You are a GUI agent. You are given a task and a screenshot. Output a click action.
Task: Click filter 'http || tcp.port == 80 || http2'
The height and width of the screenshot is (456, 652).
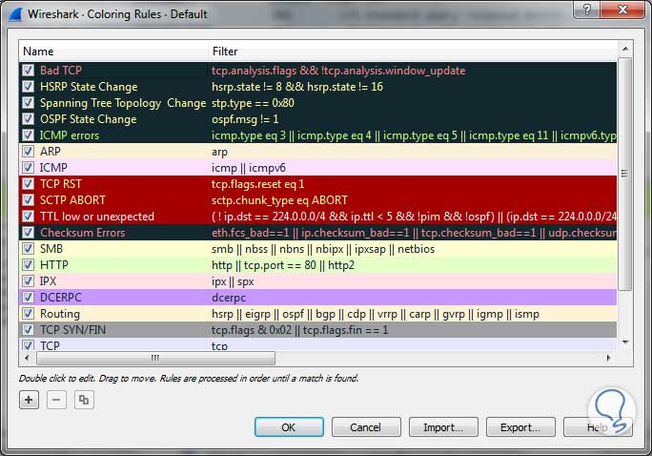click(x=283, y=265)
